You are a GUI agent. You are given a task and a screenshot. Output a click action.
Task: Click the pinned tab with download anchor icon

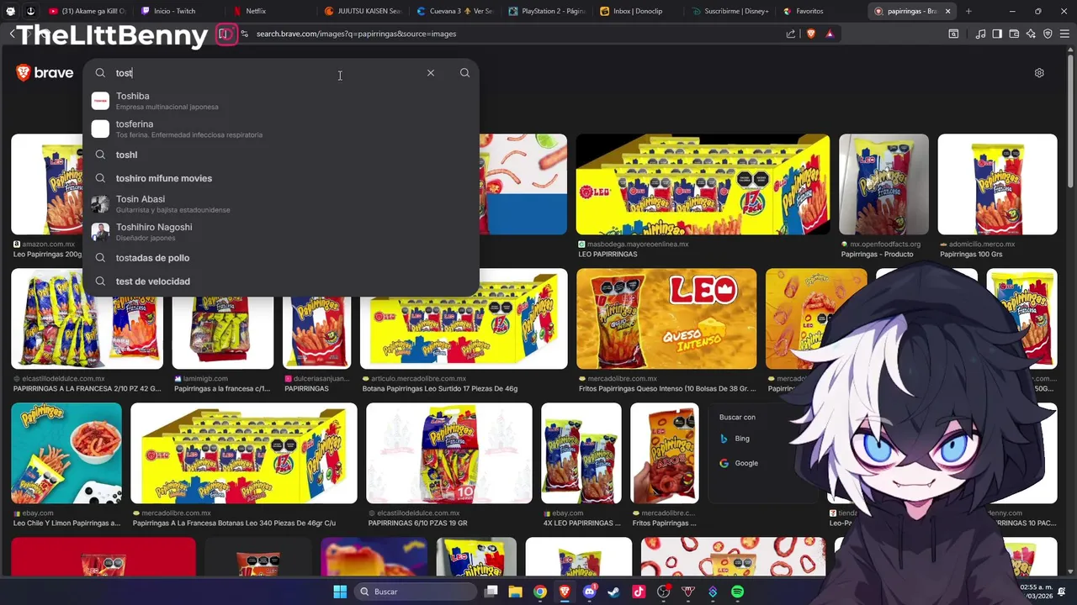tap(30, 11)
